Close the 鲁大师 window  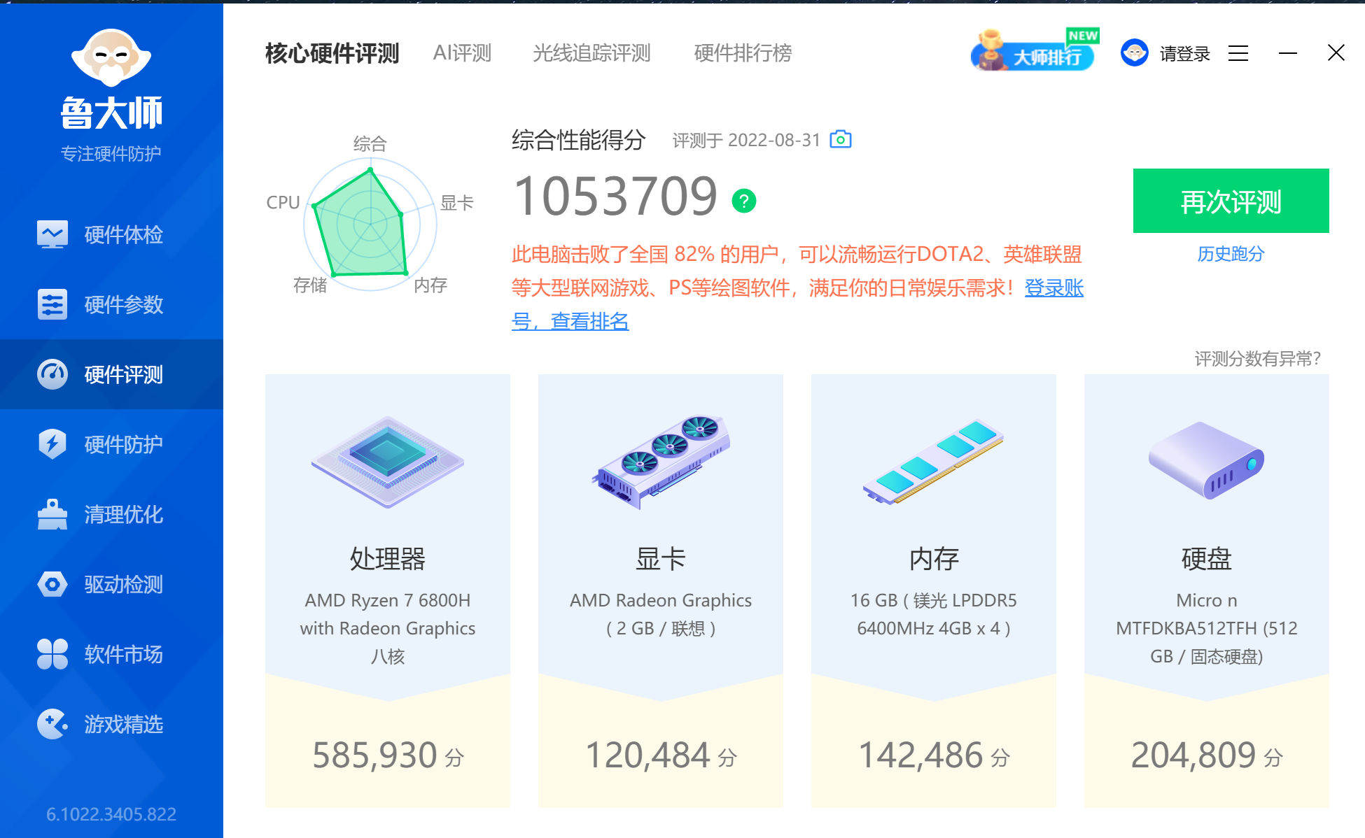point(1336,53)
